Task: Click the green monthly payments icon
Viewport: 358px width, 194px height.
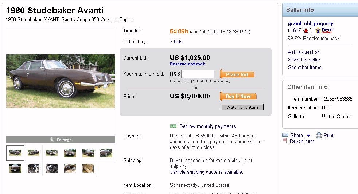Action: tap(173, 126)
